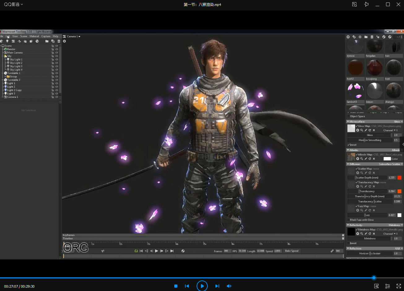The image size is (404, 291).
Task: Open the Subsurface Scatter diffusion dropdown
Action: (x=390, y=164)
